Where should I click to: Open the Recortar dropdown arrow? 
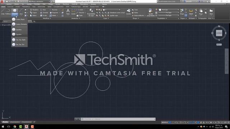[x=59, y=10]
